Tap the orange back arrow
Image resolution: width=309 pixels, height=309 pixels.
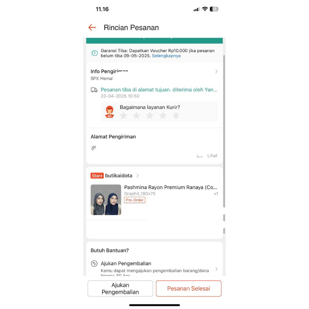coord(92,27)
